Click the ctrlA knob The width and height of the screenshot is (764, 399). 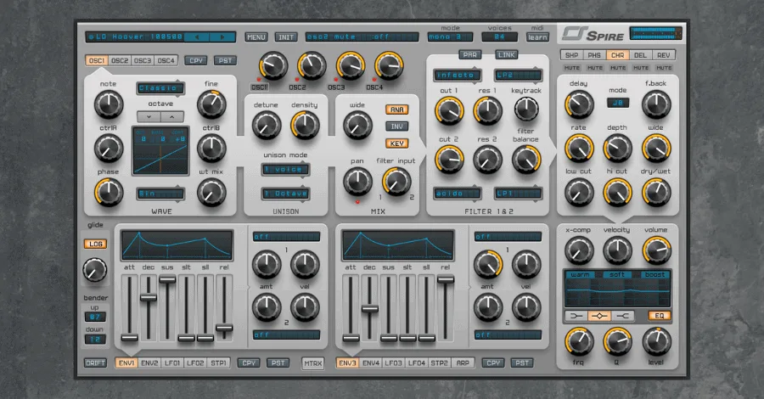108,148
